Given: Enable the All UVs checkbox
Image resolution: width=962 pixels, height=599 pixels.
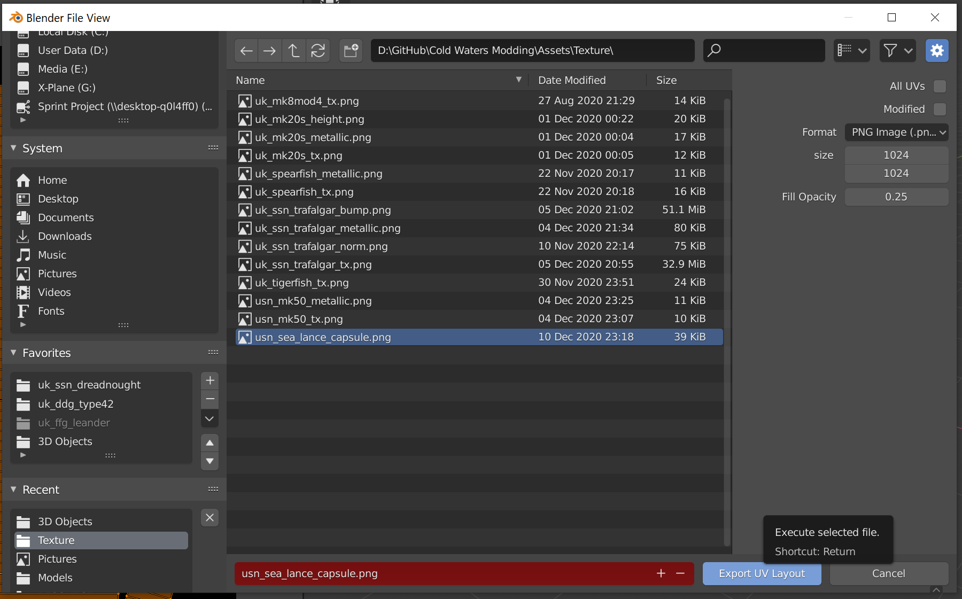Looking at the screenshot, I should 940,86.
